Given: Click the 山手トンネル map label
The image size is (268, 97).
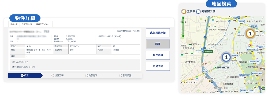Looking at the screenshot, I should [x=212, y=27].
